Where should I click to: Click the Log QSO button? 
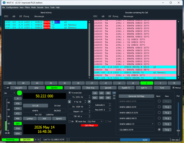(18, 88)
